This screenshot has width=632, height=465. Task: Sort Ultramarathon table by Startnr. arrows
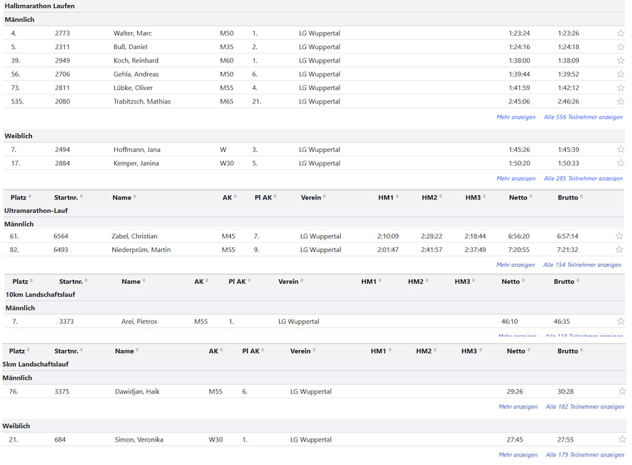click(82, 197)
